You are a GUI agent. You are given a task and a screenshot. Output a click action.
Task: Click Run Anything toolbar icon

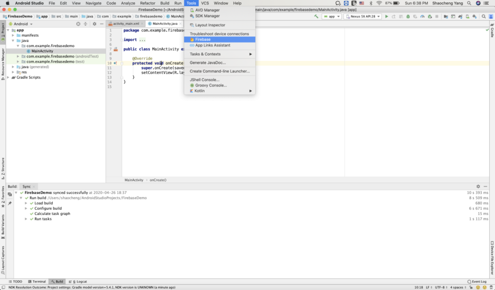[453, 16]
